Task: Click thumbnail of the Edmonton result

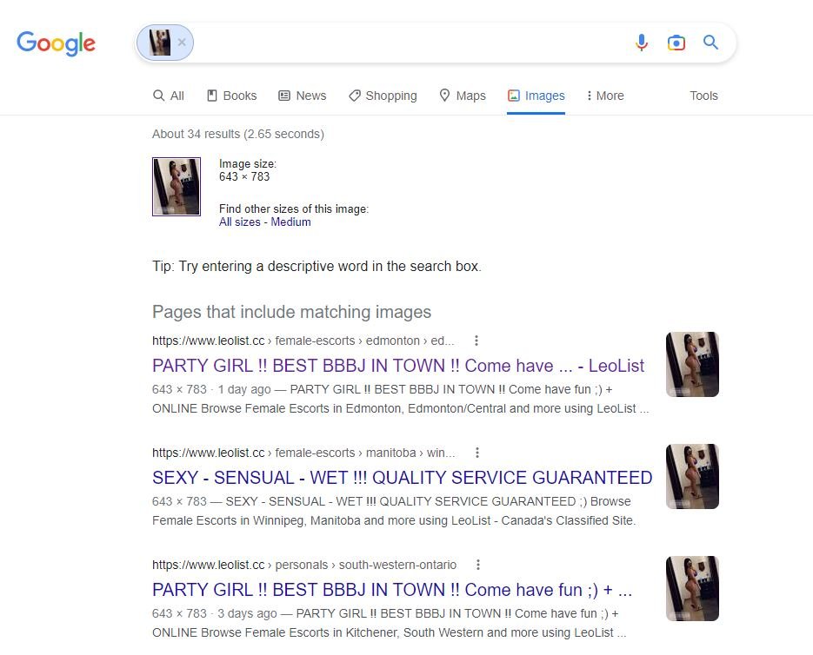Action: pyautogui.click(x=692, y=364)
